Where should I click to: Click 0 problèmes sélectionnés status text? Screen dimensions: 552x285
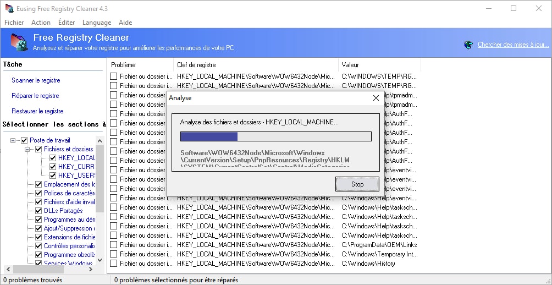176,280
